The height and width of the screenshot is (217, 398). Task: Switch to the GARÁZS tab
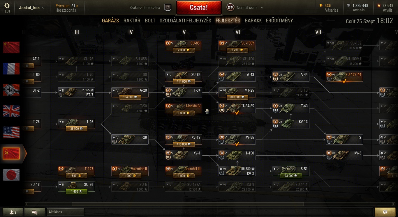point(110,21)
